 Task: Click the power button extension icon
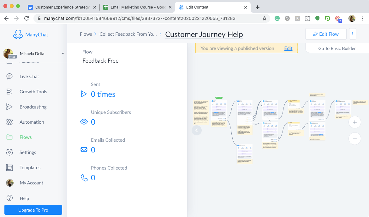pyautogui.click(x=287, y=18)
